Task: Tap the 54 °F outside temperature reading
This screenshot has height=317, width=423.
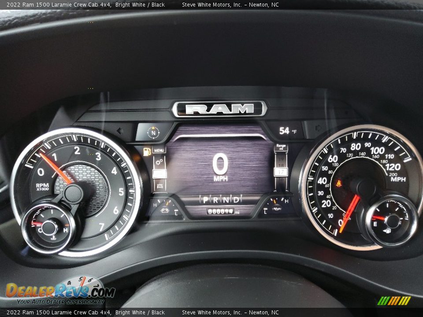Action: coord(288,131)
